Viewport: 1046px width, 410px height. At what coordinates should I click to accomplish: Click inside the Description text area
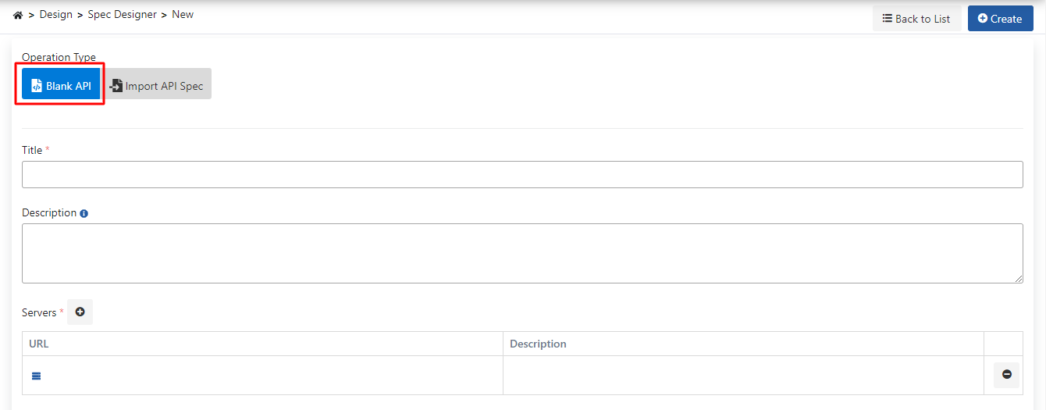(522, 253)
